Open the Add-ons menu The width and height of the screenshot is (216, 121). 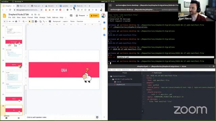(55, 17)
